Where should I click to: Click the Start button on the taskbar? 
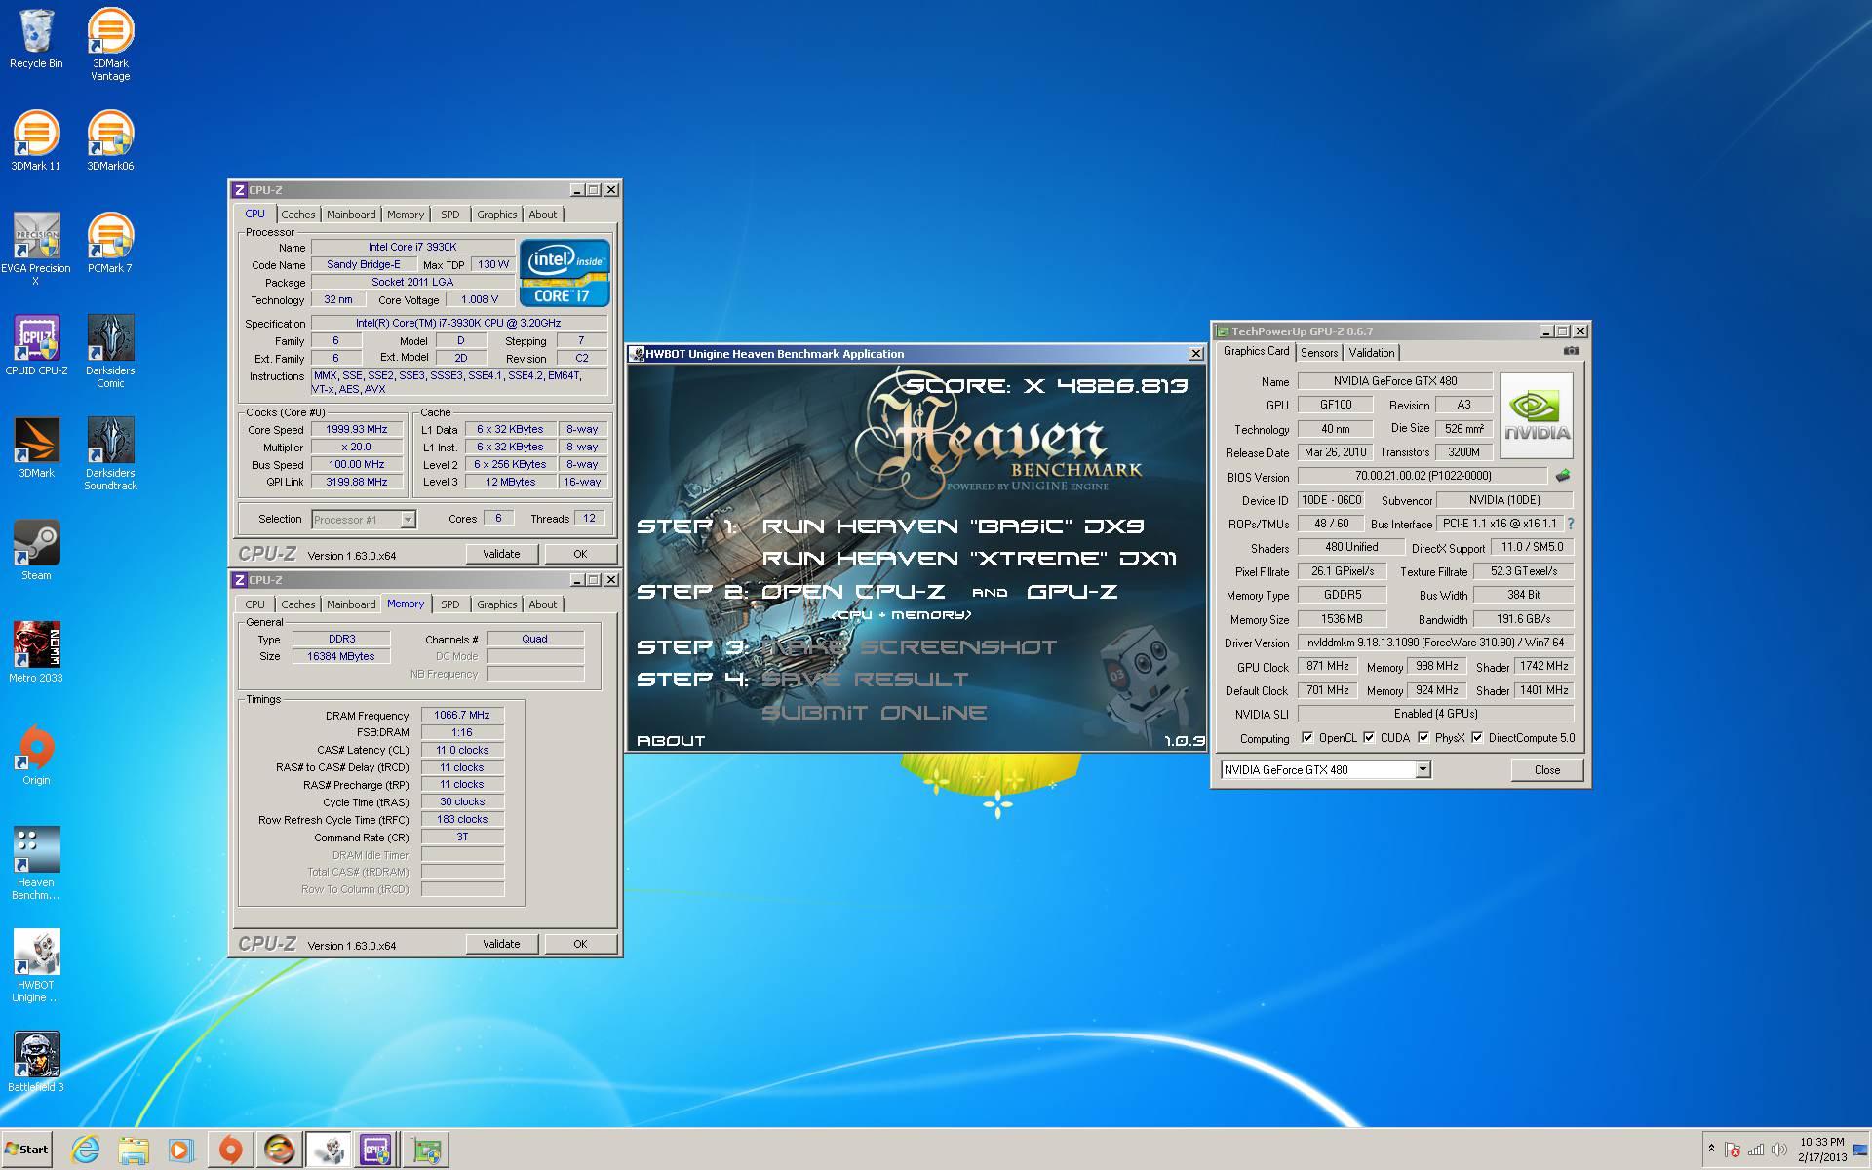27,1150
